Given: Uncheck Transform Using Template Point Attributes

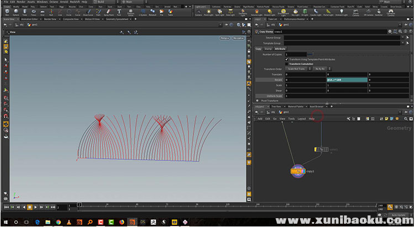Looking at the screenshot, I should pyautogui.click(x=287, y=59).
